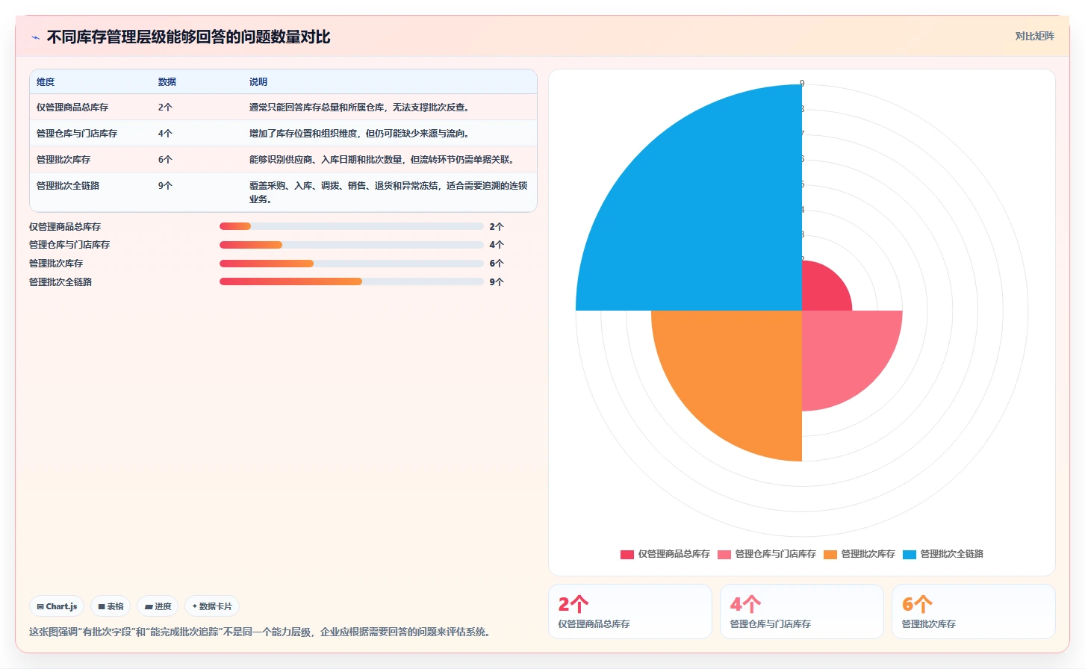The width and height of the screenshot is (1085, 669).
Task: Click the 管理批次全链路 legend label text
Action: point(951,554)
